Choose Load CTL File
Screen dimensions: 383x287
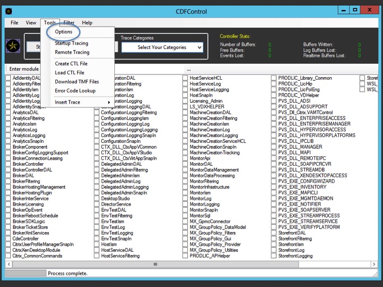[x=70, y=73]
